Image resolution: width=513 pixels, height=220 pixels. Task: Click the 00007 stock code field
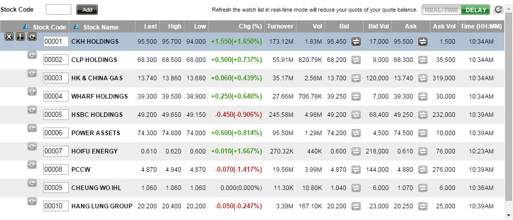[56, 151]
